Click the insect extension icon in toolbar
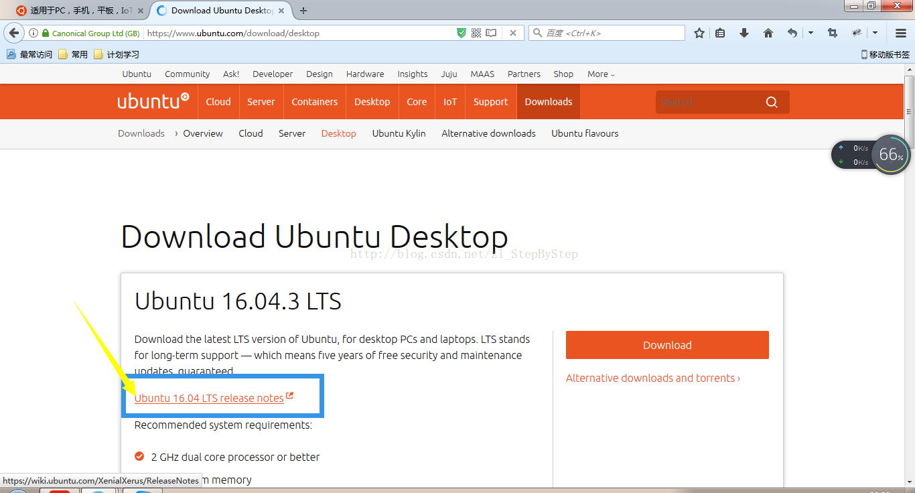Image resolution: width=915 pixels, height=493 pixels. pos(856,33)
